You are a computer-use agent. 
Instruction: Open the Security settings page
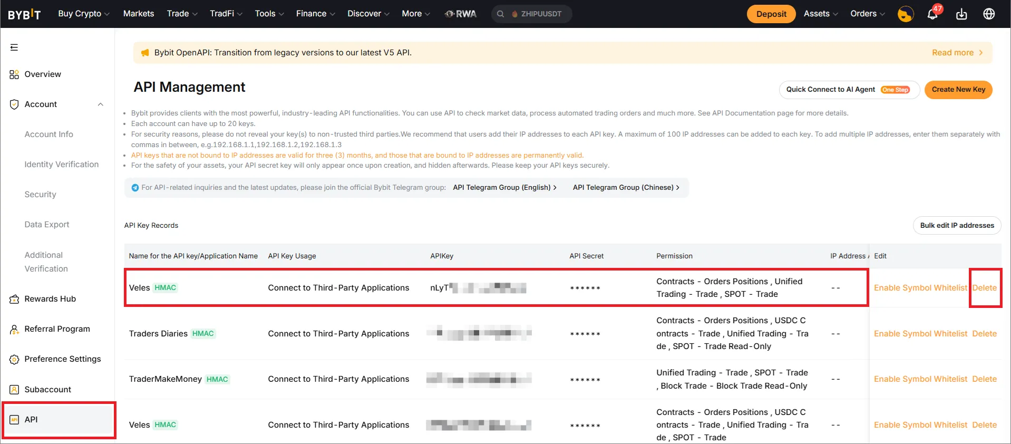[40, 195]
